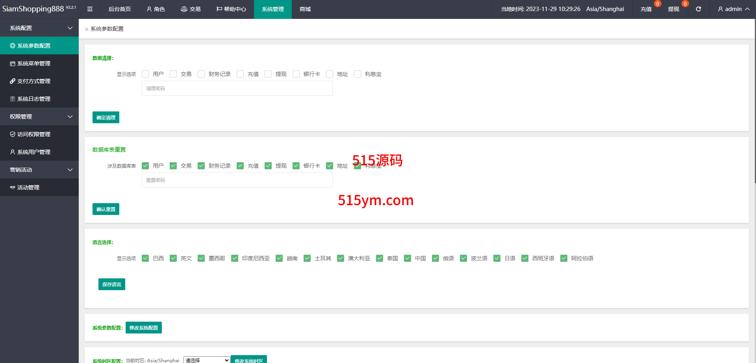Click the 确定清理 button
This screenshot has width=756, height=363.
[106, 117]
